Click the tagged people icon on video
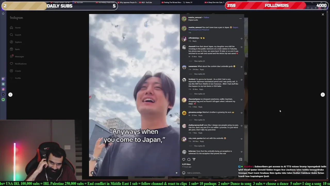This screenshot has width=330, height=186. point(92,173)
